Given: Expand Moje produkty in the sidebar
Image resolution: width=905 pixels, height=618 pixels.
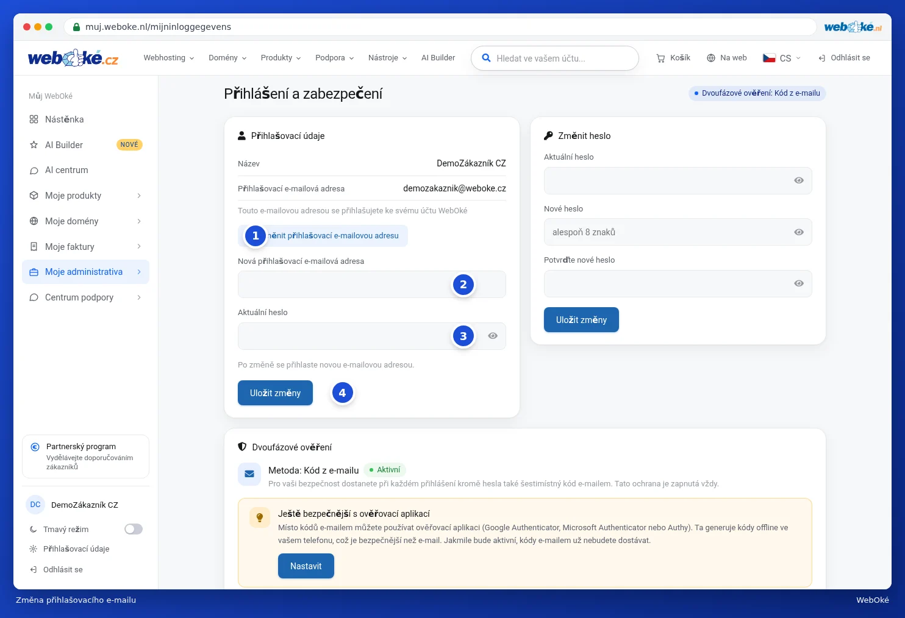Looking at the screenshot, I should click(85, 196).
